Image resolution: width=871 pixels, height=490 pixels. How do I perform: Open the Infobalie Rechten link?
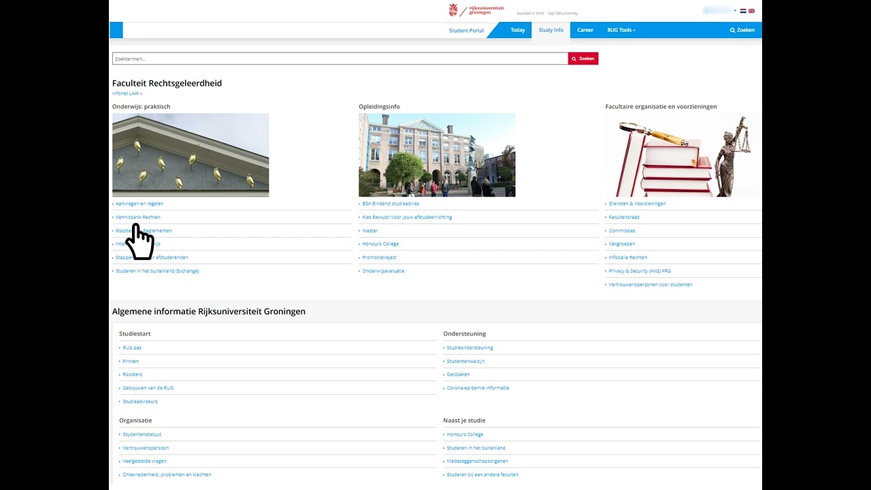tap(628, 257)
